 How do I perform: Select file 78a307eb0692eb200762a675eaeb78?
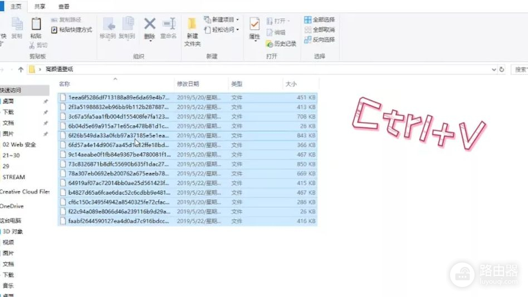[x=188, y=174]
